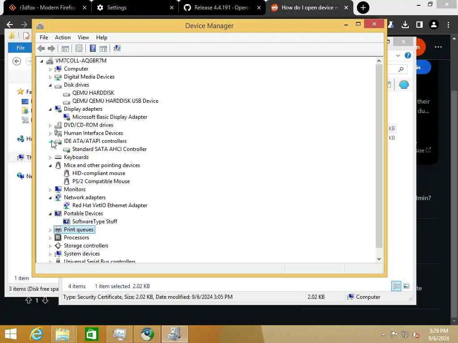This screenshot has width=458, height=343.
Task: Select the SoftwareType Stuff device icon
Action: (x=67, y=222)
